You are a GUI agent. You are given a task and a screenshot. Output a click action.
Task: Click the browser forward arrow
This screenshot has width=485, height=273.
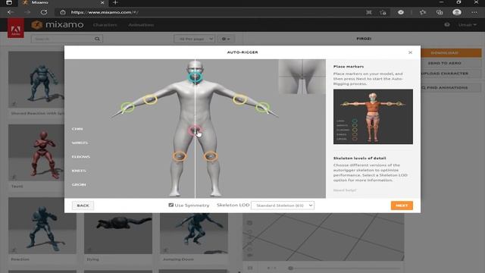pyautogui.click(x=27, y=12)
